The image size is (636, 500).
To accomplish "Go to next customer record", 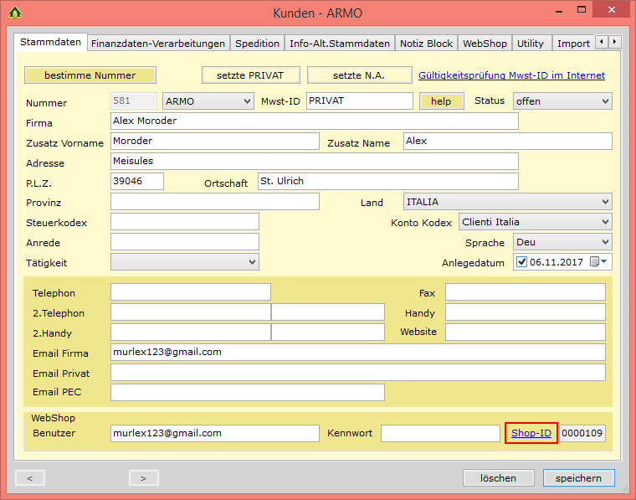I will click(143, 478).
